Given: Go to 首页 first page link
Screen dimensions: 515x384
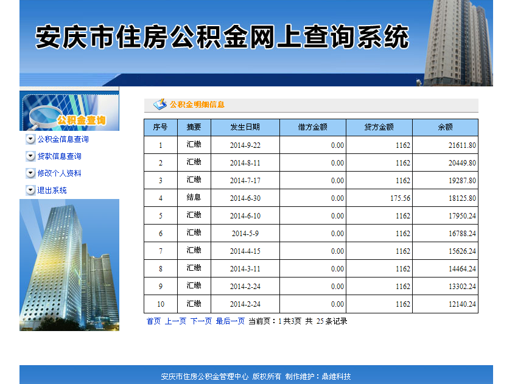Looking at the screenshot, I should click(x=153, y=321).
